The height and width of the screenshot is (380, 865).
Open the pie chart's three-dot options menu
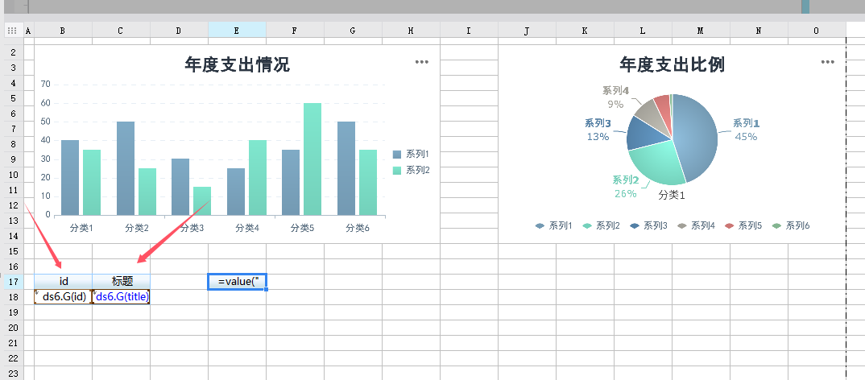827,62
